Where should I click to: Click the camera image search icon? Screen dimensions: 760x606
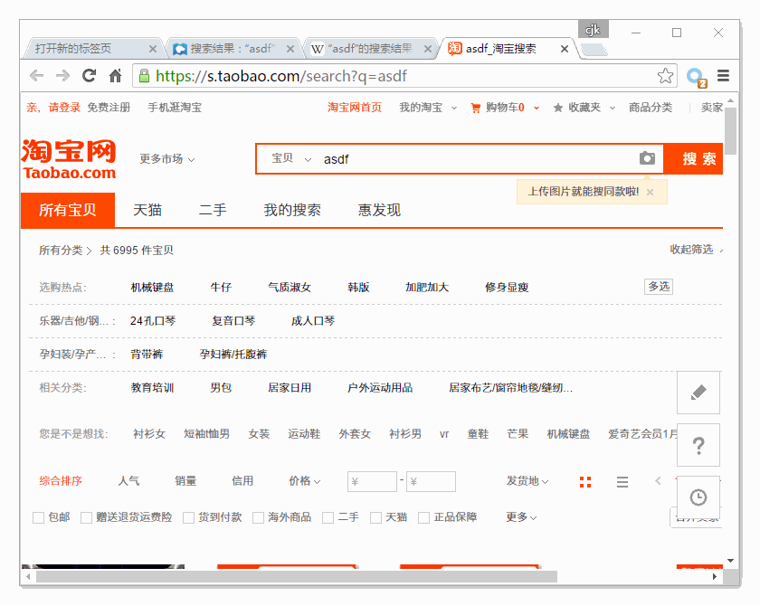click(647, 158)
